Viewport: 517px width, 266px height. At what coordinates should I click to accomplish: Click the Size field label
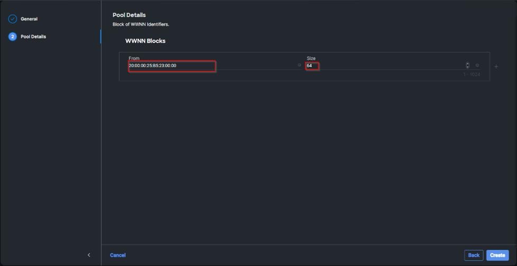point(311,58)
